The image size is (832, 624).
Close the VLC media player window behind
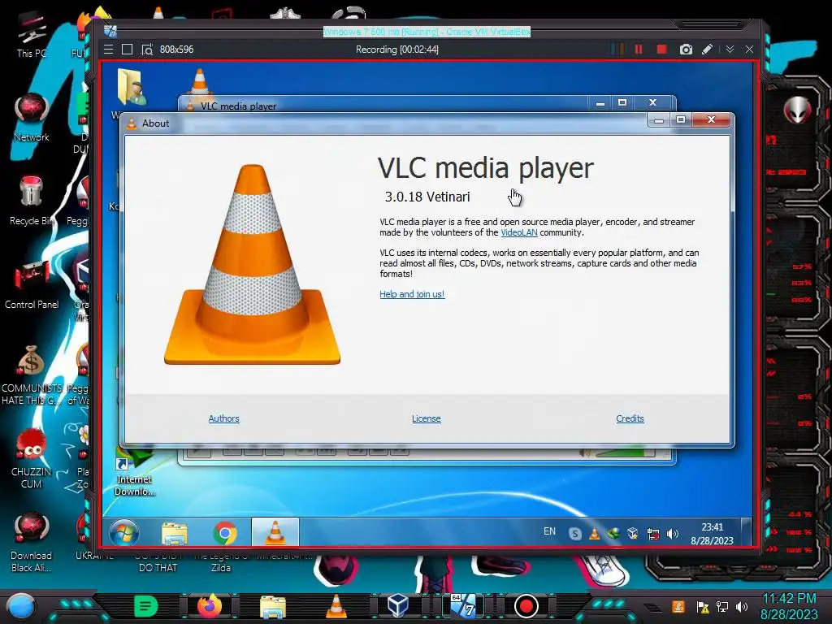click(652, 102)
